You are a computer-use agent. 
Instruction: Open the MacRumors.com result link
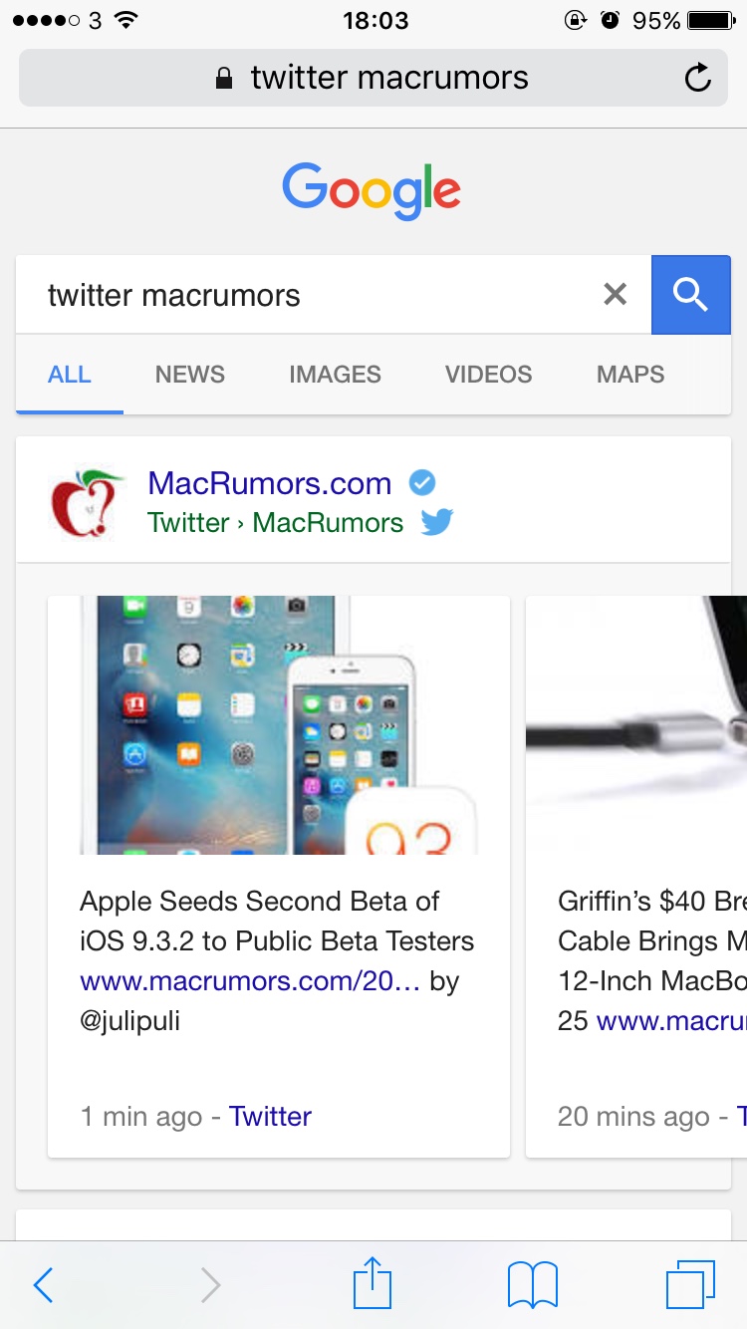point(270,483)
